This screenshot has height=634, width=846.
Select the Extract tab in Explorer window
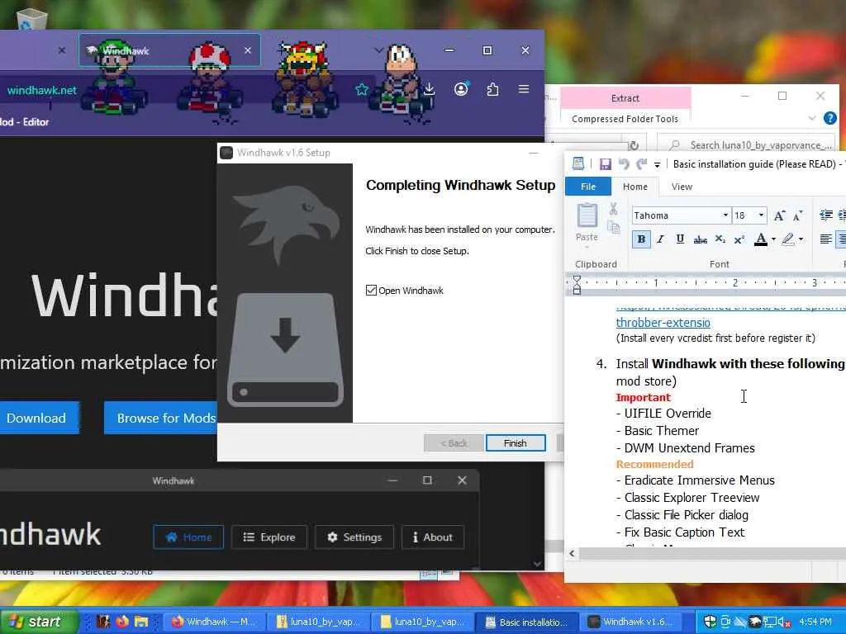point(625,98)
